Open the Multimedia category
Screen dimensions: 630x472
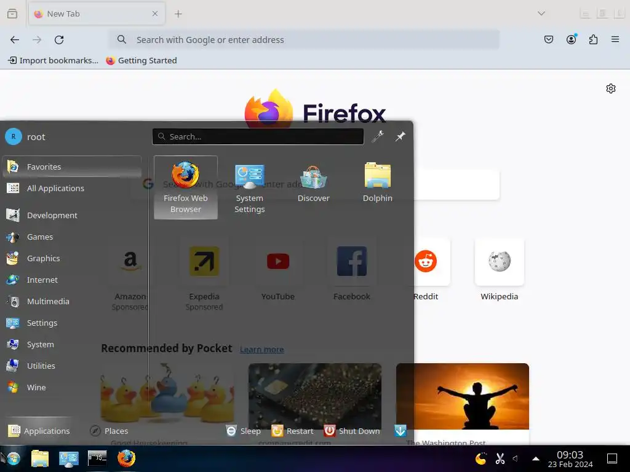click(x=72, y=301)
